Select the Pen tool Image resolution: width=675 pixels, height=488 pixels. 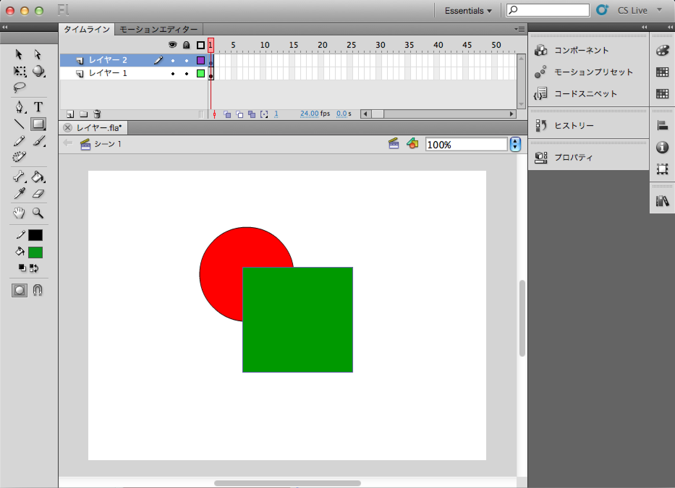(19, 107)
